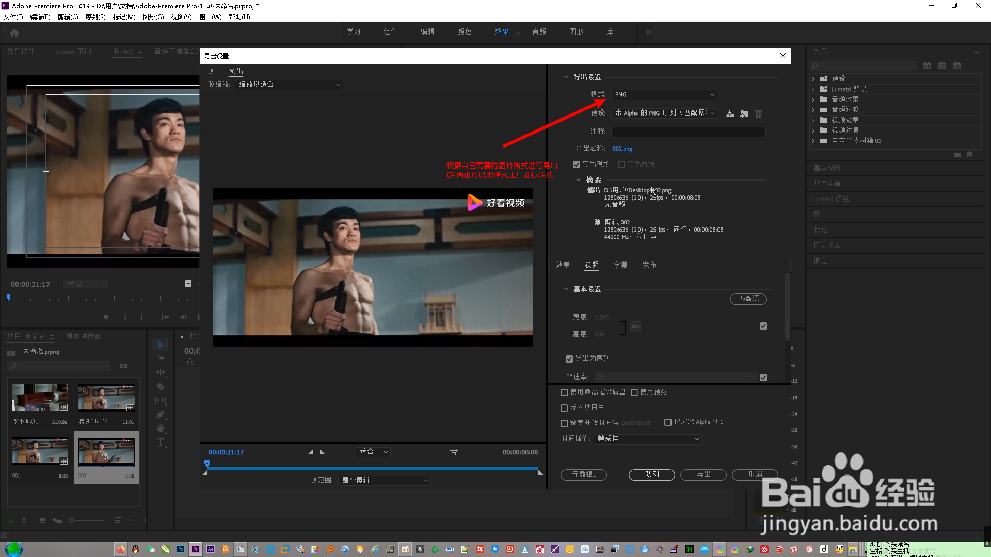Enable 使用最高渲染质量 checkbox
The height and width of the screenshot is (557, 991).
click(x=564, y=392)
